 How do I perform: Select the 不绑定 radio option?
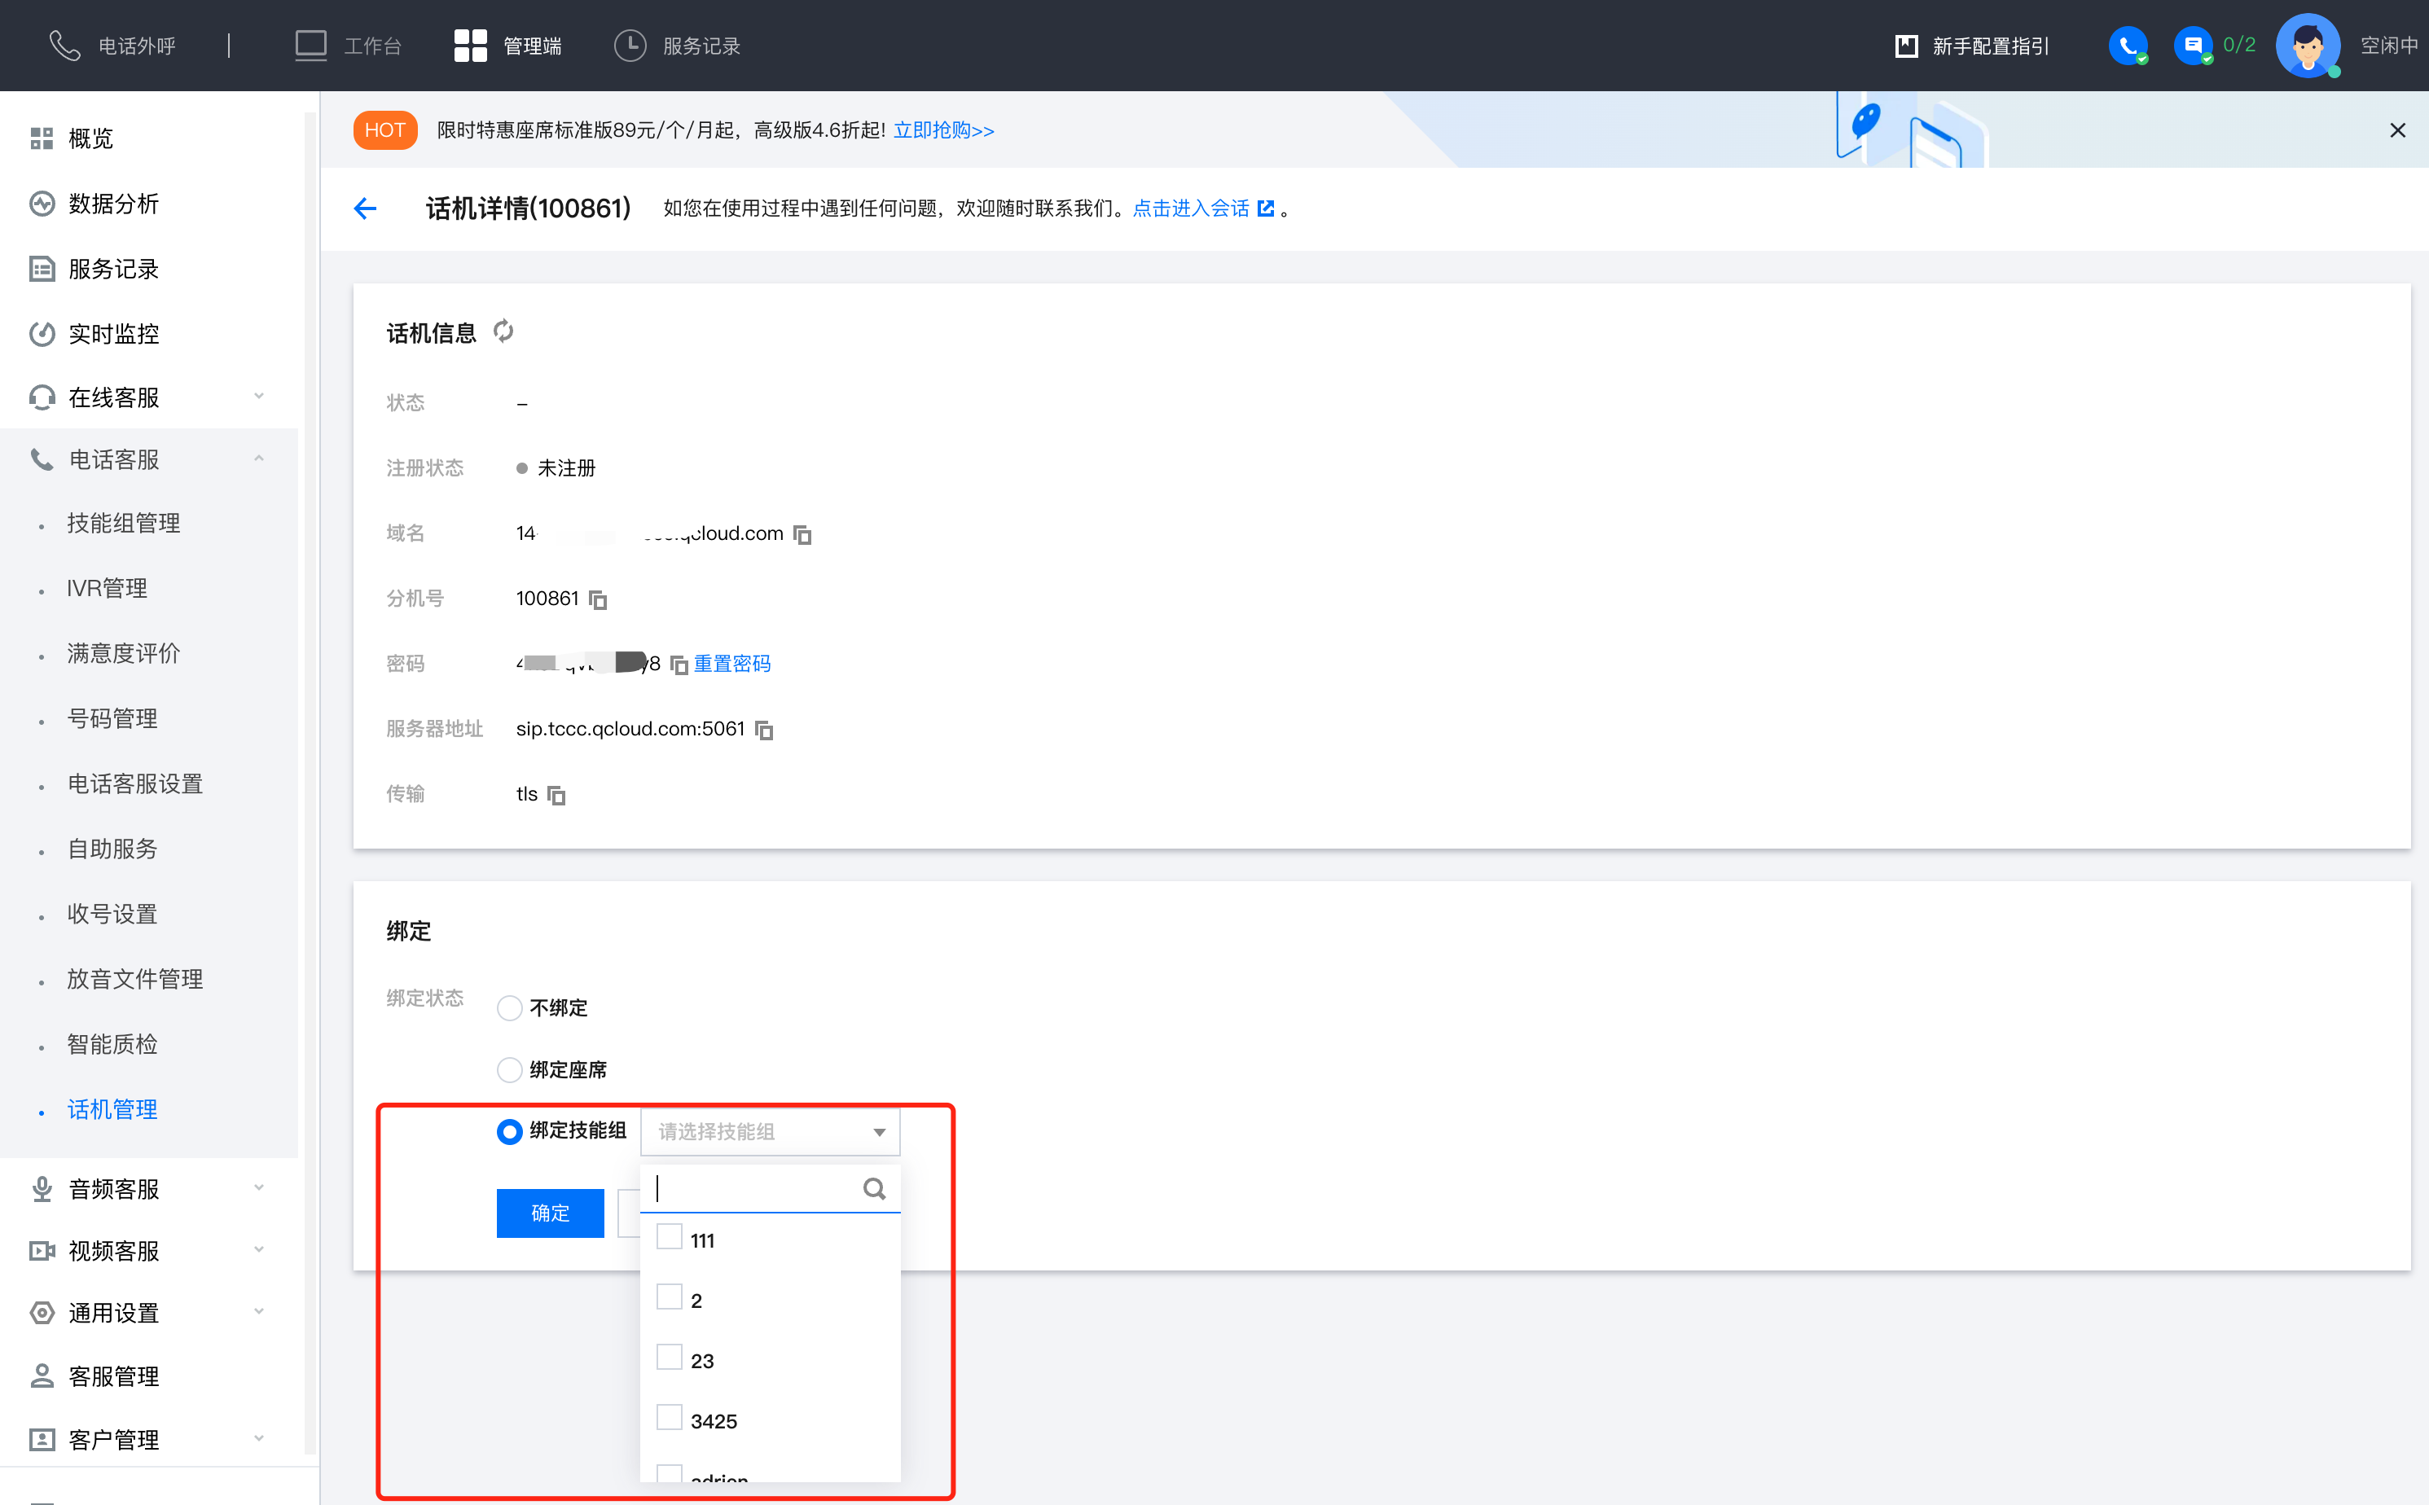pyautogui.click(x=510, y=1008)
